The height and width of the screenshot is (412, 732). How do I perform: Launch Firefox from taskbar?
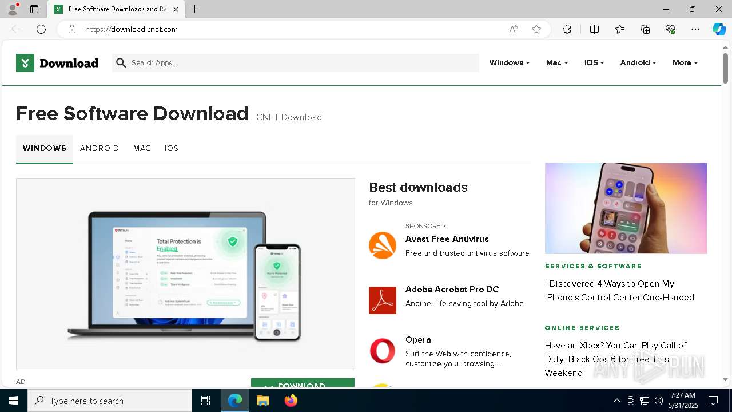pyautogui.click(x=291, y=401)
